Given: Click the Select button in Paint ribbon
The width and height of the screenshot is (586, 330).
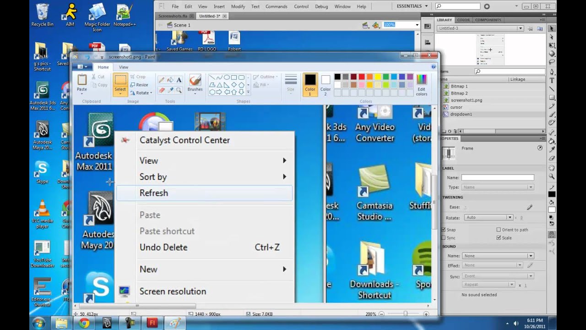Looking at the screenshot, I should coord(120,85).
